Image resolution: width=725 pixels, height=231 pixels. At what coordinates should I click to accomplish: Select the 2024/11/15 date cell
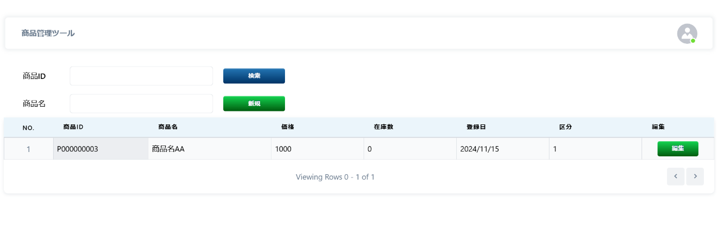coord(502,149)
